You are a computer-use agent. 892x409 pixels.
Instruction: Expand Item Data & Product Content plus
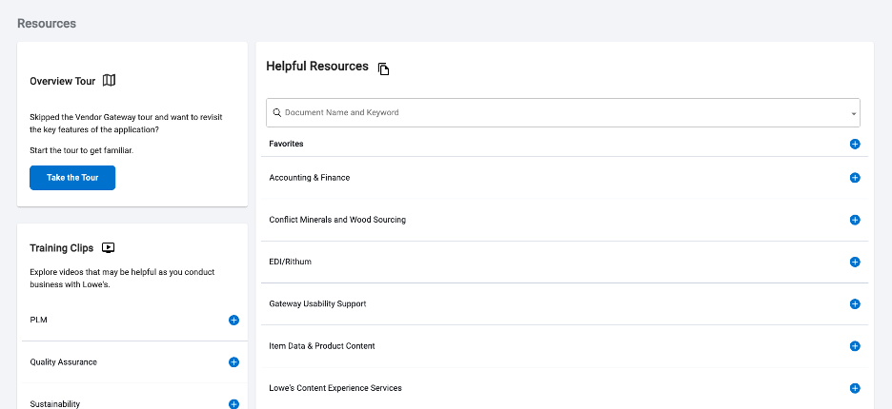tap(855, 346)
